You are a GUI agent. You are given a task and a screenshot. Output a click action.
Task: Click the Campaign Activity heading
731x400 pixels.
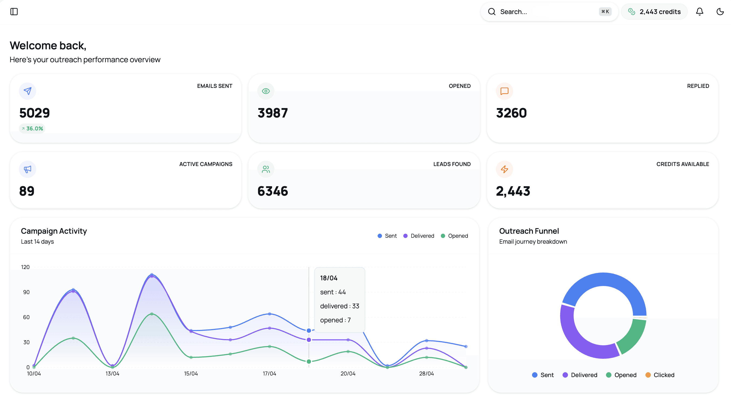(54, 231)
